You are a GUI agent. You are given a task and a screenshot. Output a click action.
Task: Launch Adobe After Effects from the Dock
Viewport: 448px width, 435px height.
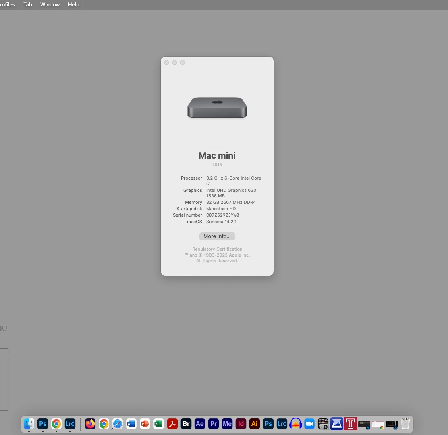[x=200, y=424]
